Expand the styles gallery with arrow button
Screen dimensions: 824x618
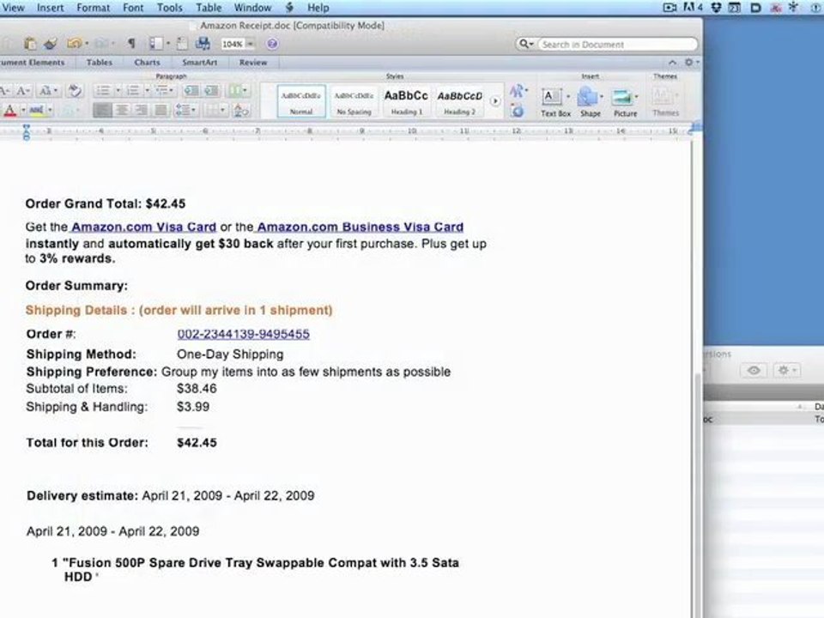tap(495, 101)
